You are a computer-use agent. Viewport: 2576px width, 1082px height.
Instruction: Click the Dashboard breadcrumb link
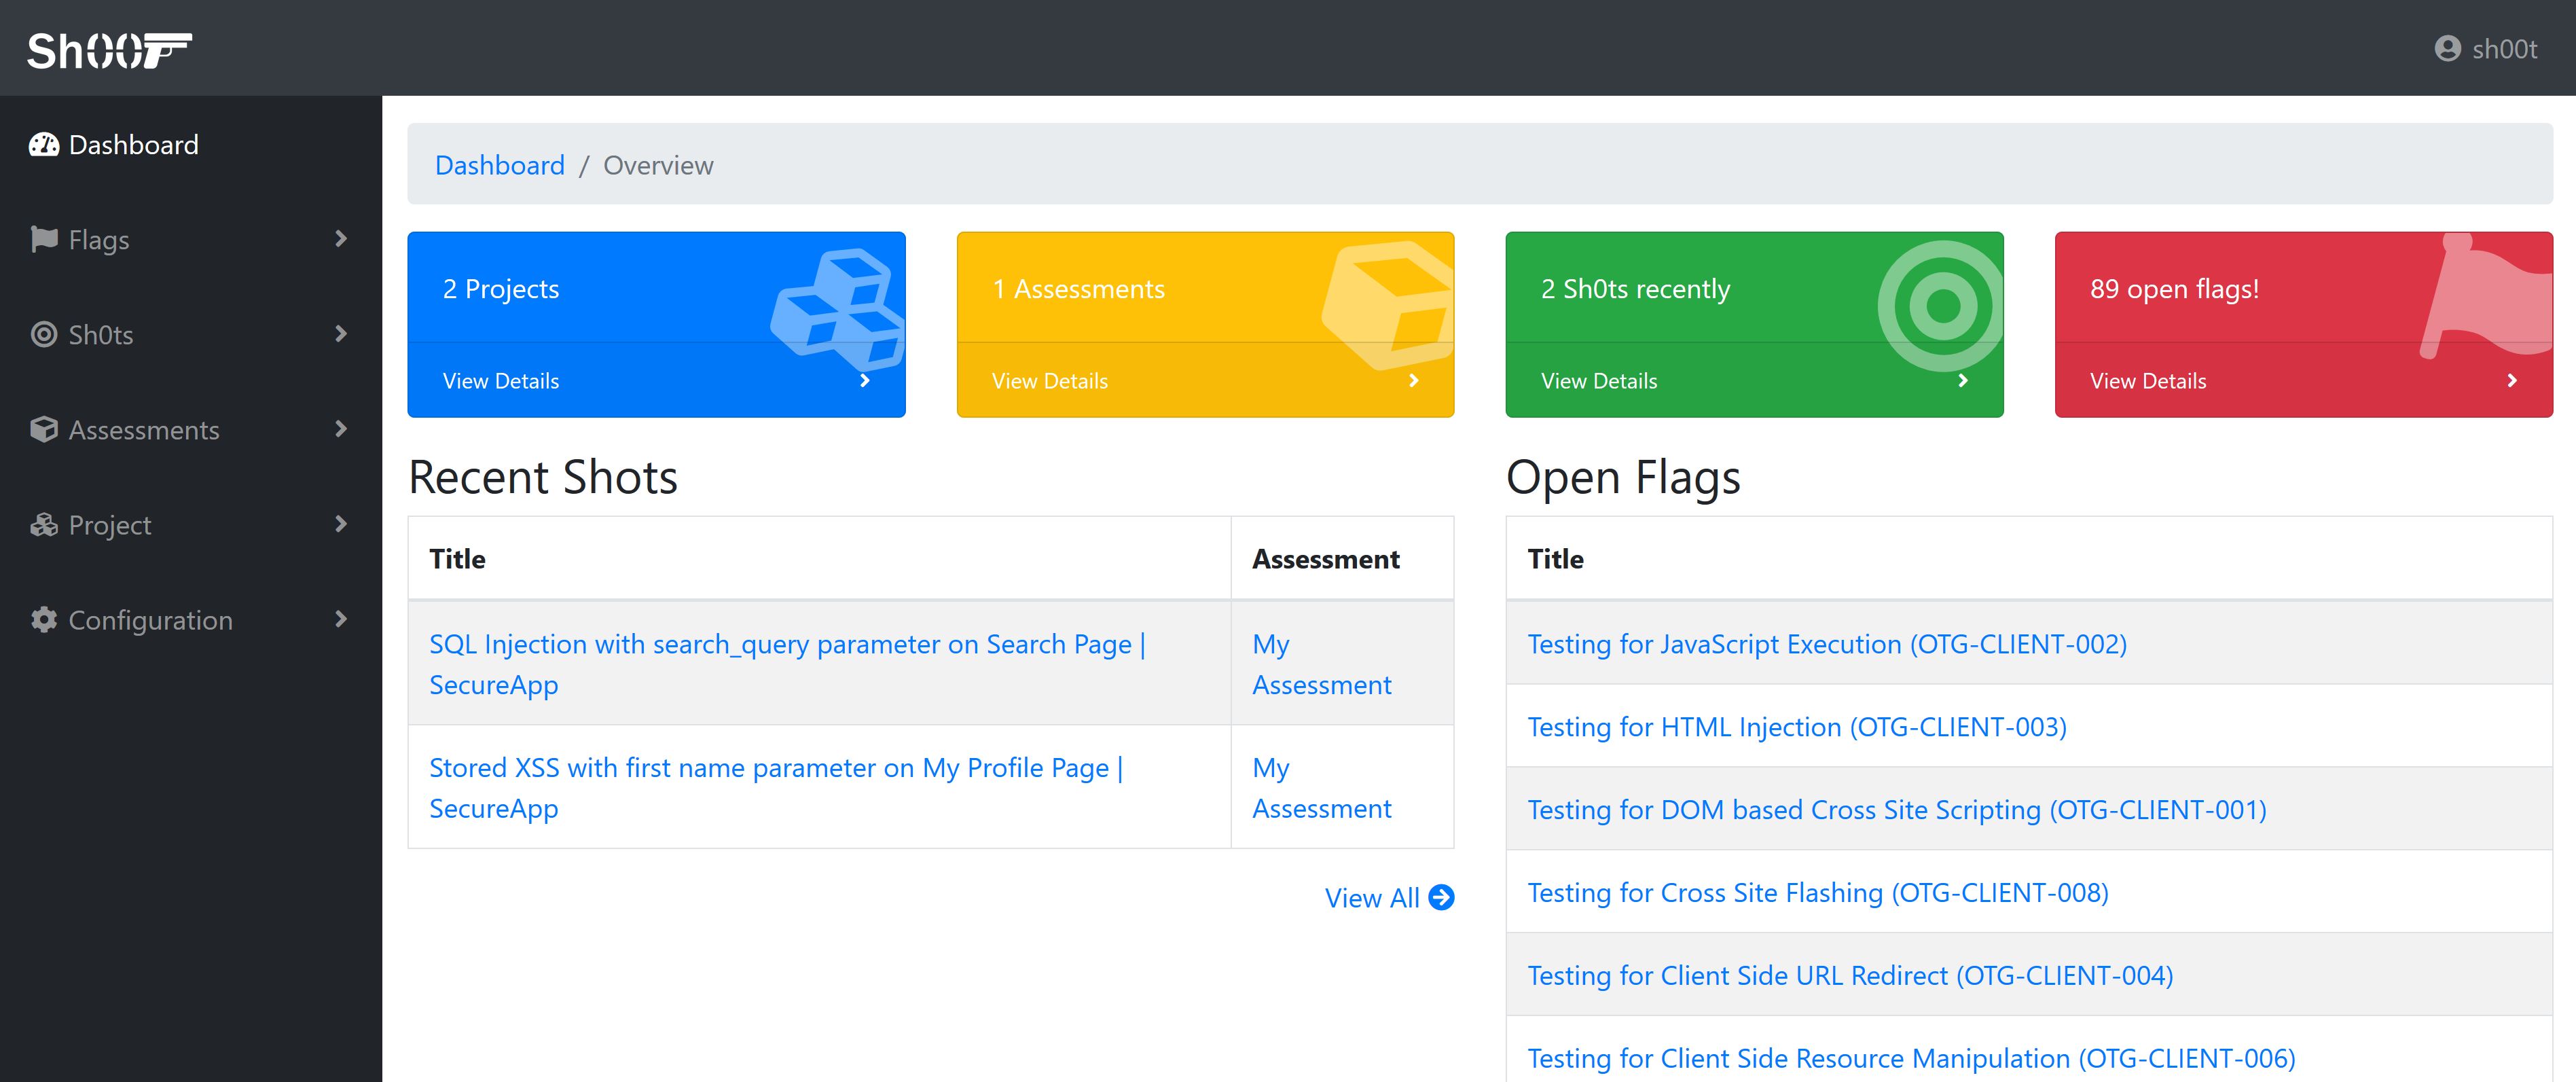[x=499, y=165]
